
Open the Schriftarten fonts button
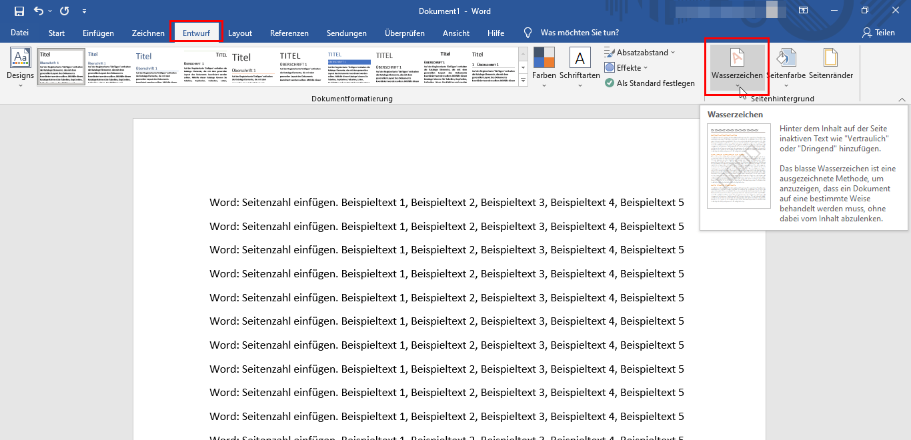(580, 68)
